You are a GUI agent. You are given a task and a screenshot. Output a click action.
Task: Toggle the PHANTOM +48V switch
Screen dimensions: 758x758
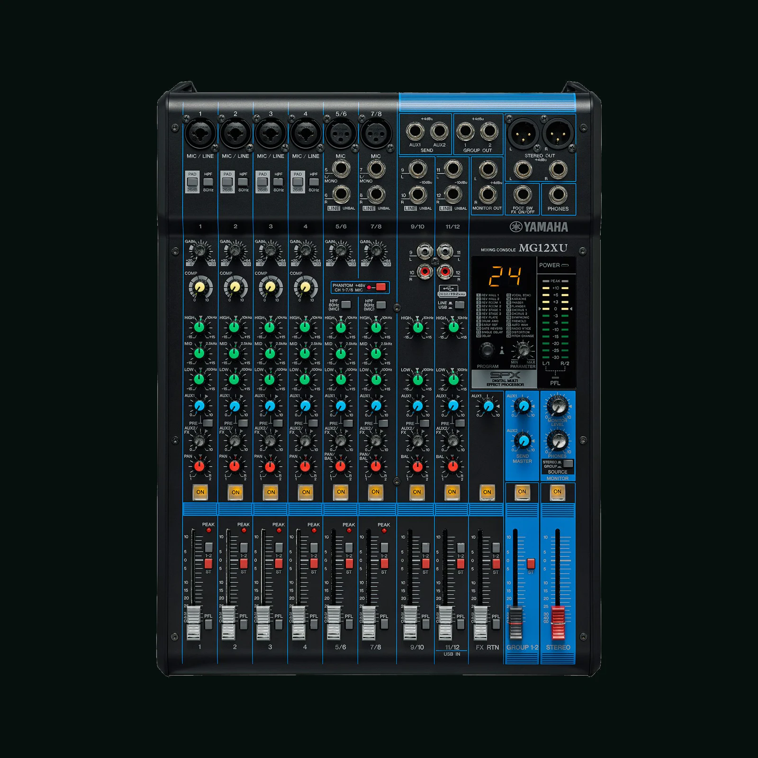tap(381, 287)
